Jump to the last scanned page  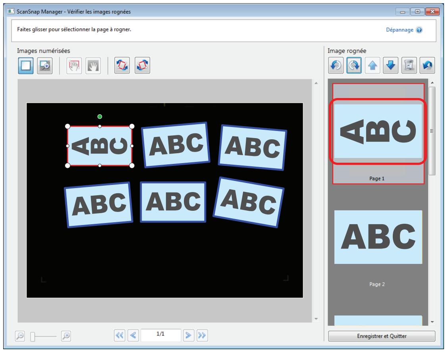(202, 335)
